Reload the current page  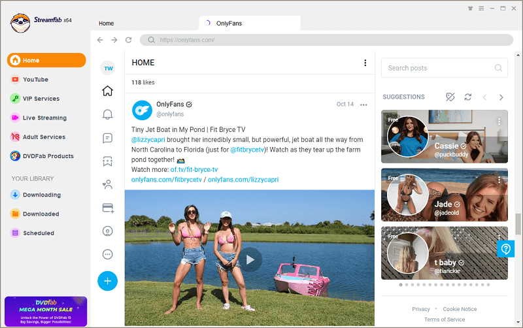pos(128,40)
